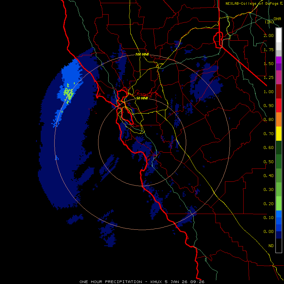Click the 0.30 legend value
Viewport: 284px width, 284px height.
[269, 190]
